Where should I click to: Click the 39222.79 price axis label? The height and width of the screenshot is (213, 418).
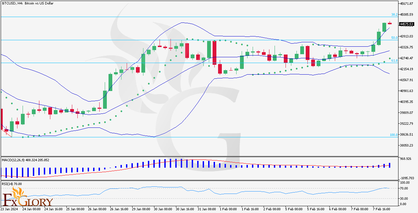406,124
